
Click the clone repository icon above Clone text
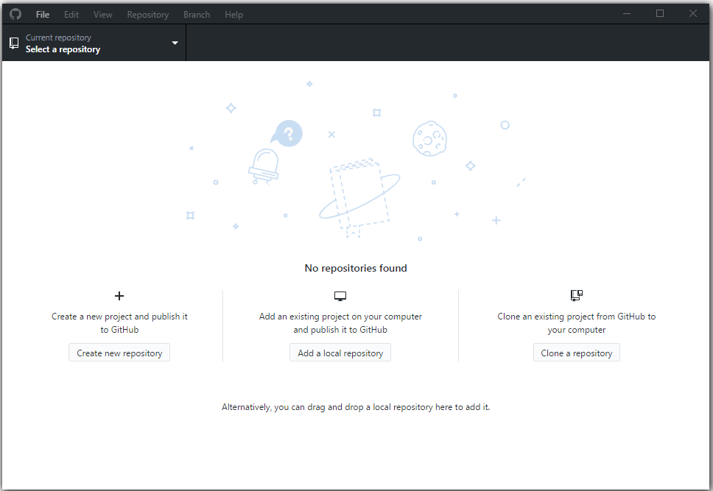tap(577, 295)
